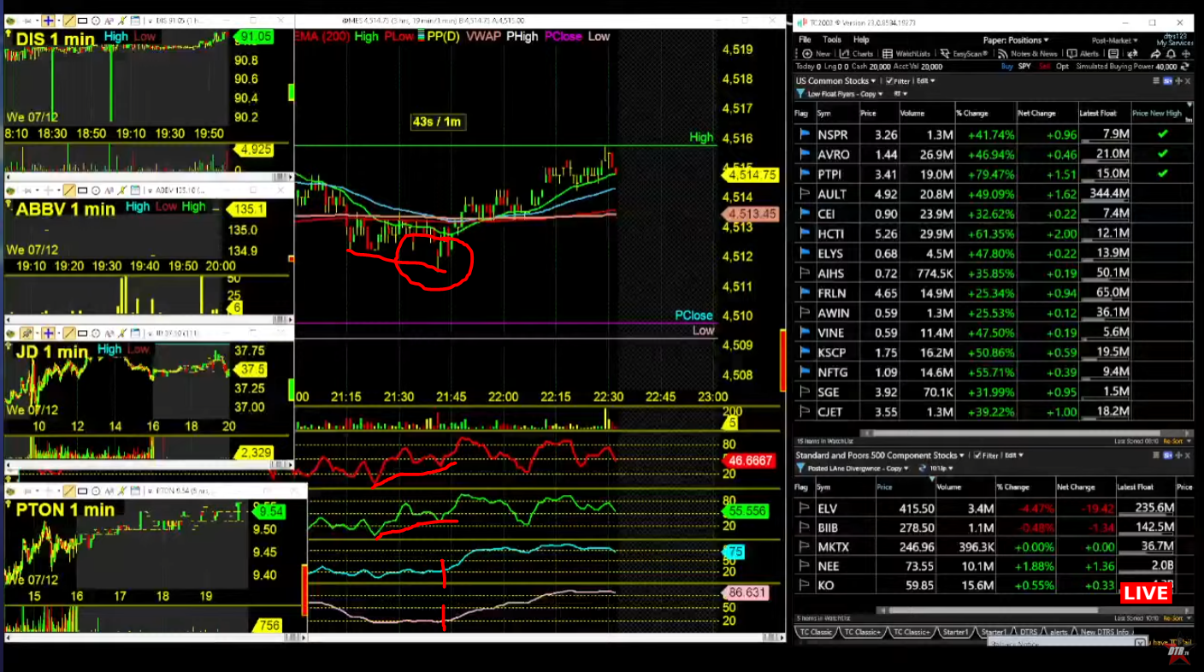
Task: Click the refresh icon beside 10:13p scan time
Action: [x=923, y=468]
